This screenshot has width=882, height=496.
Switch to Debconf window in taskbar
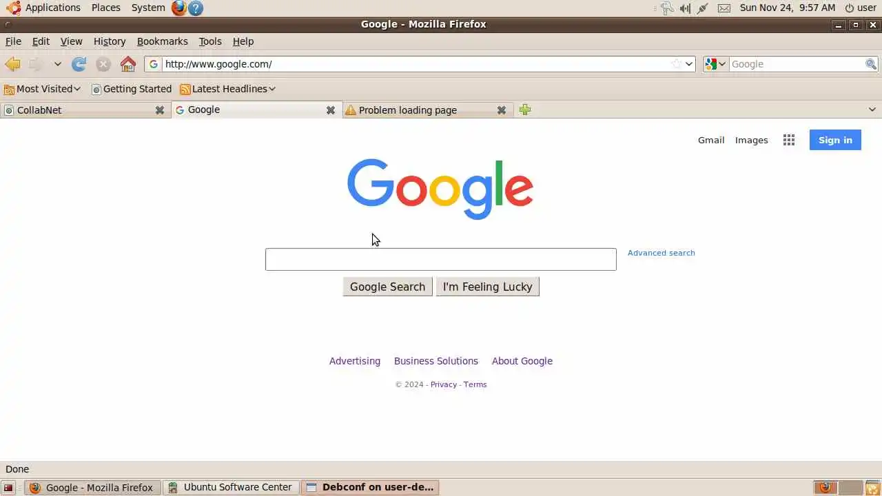(x=370, y=488)
